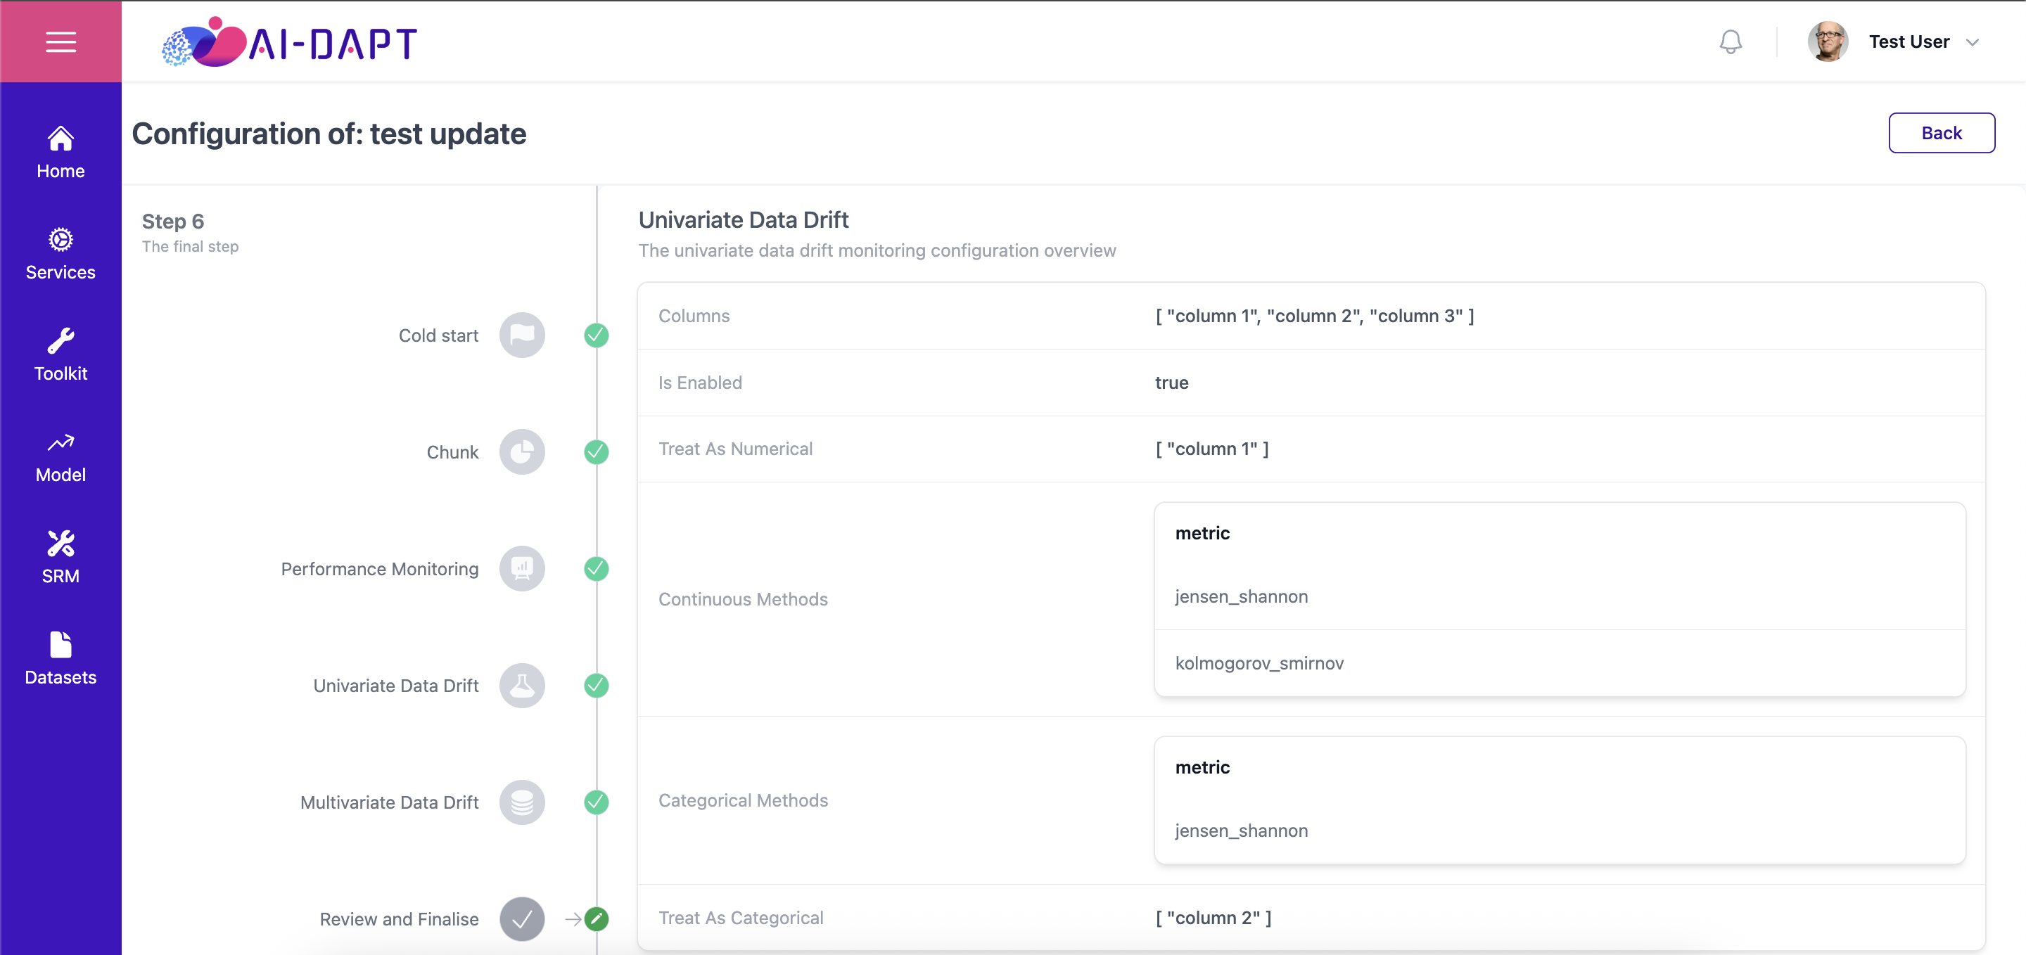2026x955 pixels.
Task: Open the hamburger menu
Action: click(x=60, y=41)
